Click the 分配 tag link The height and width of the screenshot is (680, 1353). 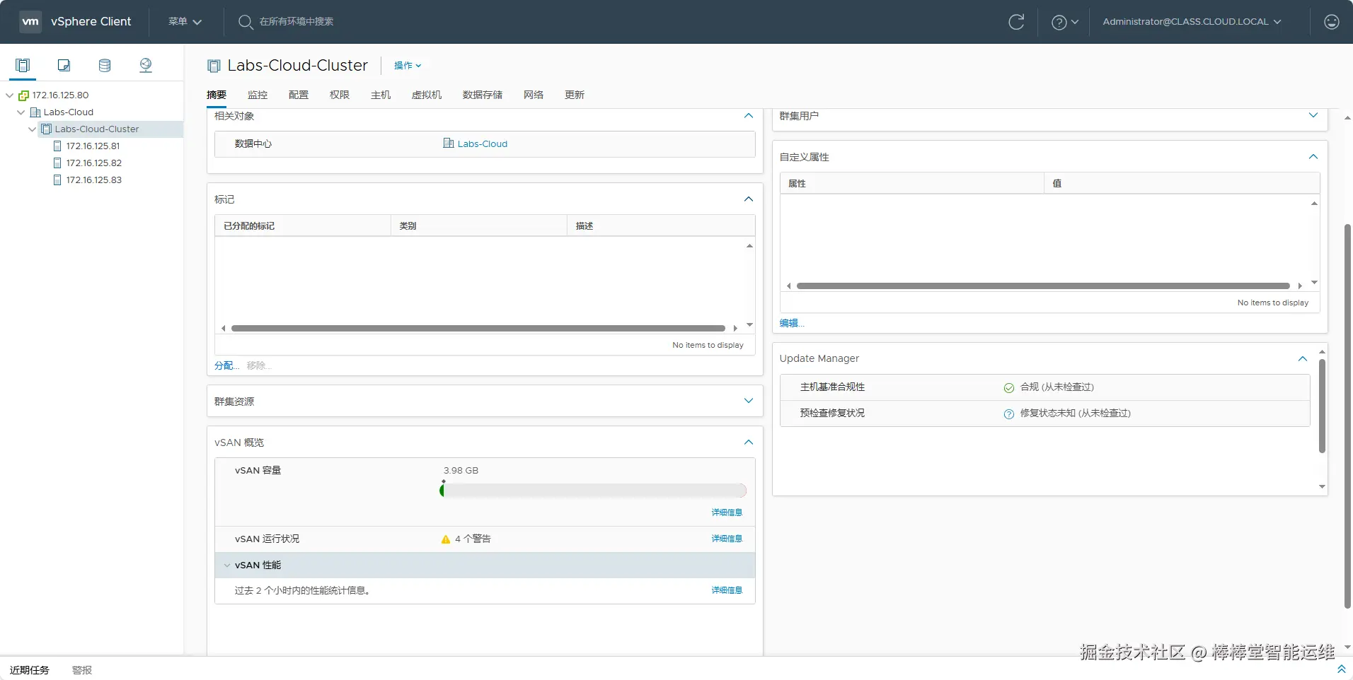[226, 365]
